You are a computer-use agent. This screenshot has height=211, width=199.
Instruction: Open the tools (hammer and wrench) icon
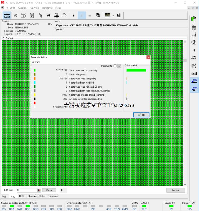[16, 15]
